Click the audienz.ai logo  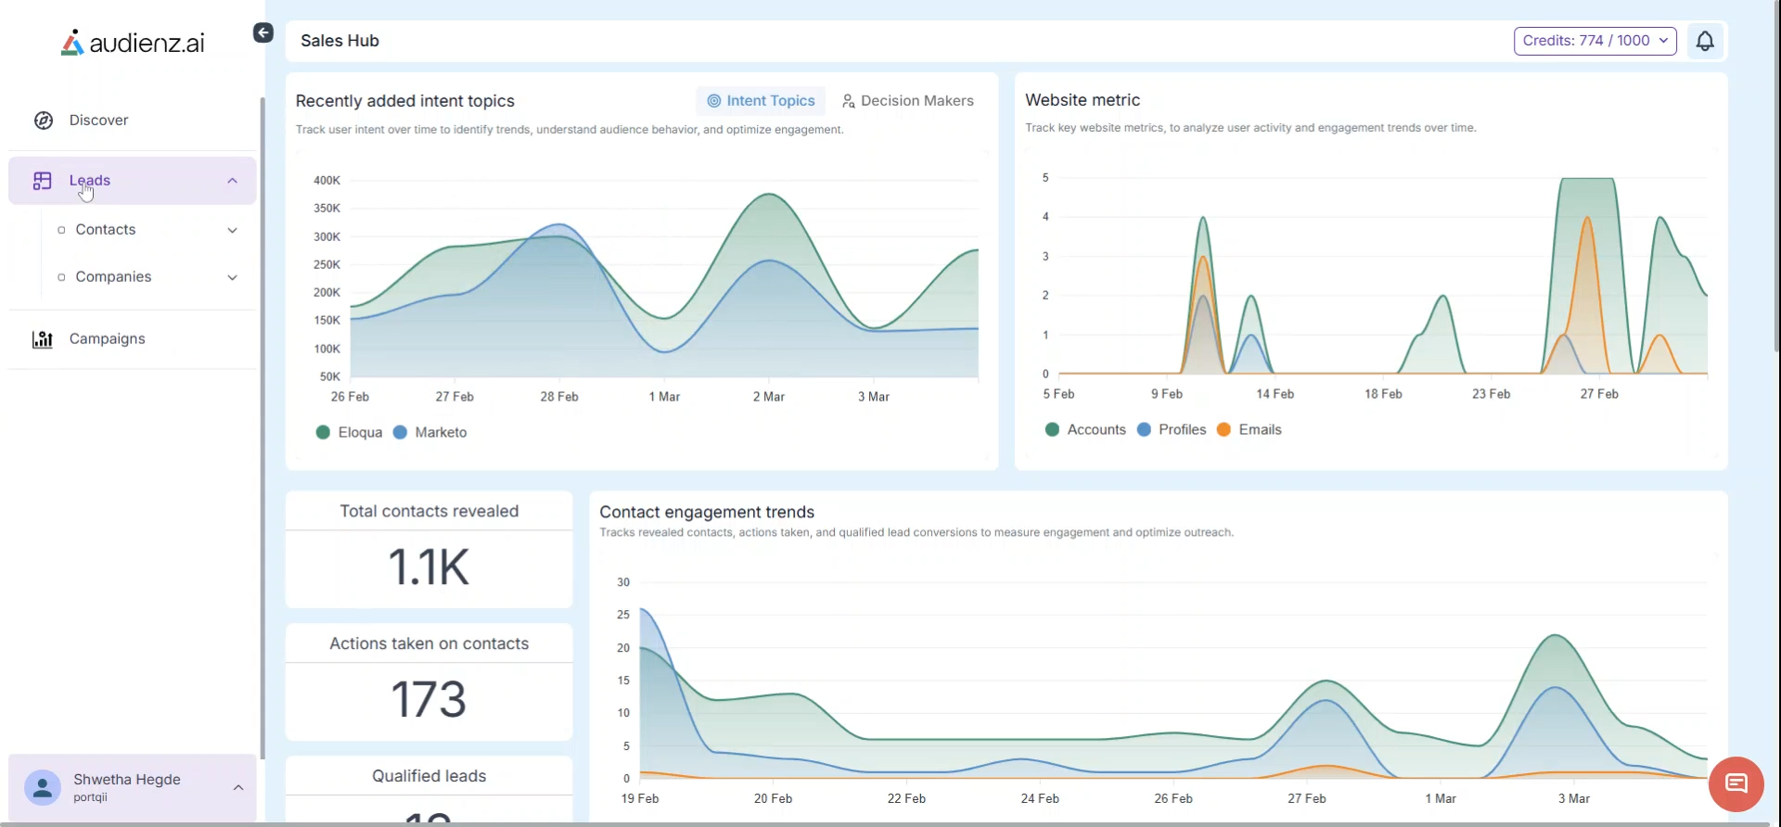pyautogui.click(x=133, y=43)
